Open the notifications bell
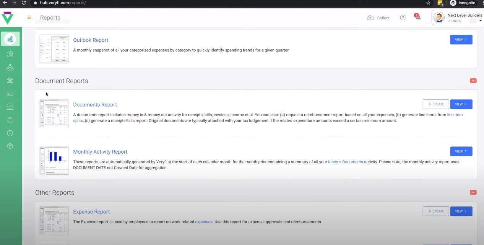 tap(418, 18)
